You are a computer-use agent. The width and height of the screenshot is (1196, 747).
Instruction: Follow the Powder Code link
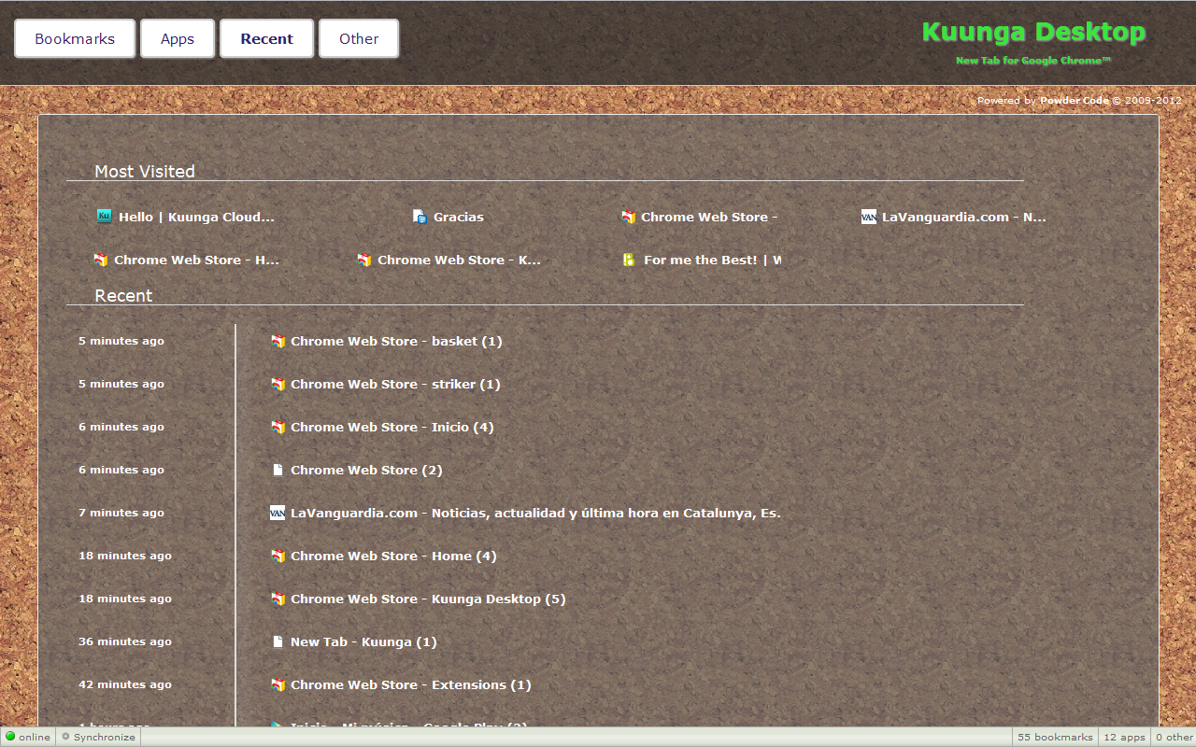pyautogui.click(x=1074, y=100)
